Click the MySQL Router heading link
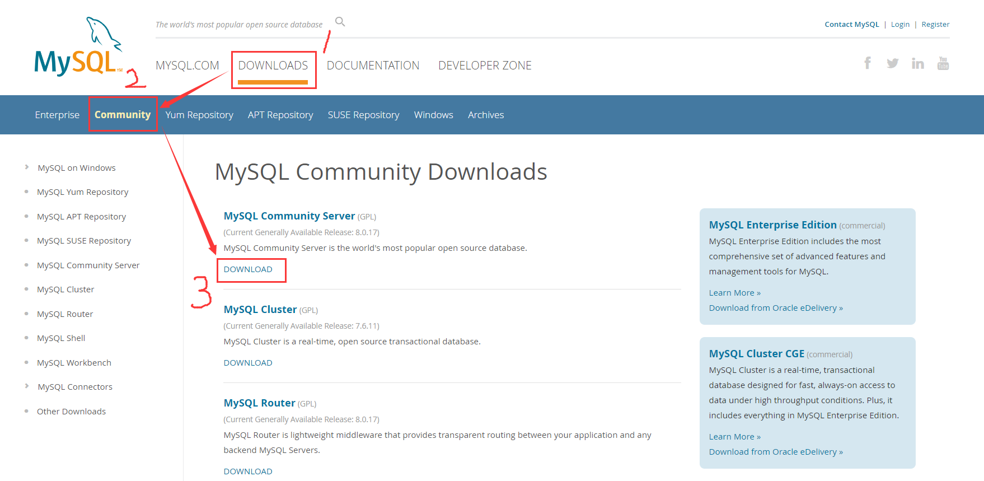This screenshot has height=481, width=984. click(x=259, y=403)
